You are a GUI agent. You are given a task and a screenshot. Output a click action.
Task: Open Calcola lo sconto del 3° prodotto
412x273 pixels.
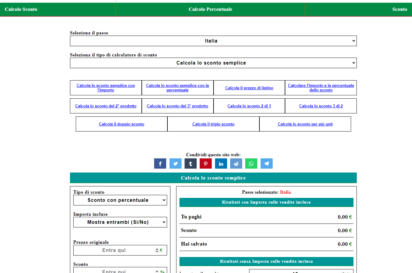click(178, 106)
